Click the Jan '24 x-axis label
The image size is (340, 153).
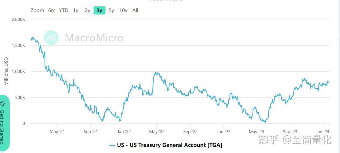(x=323, y=132)
